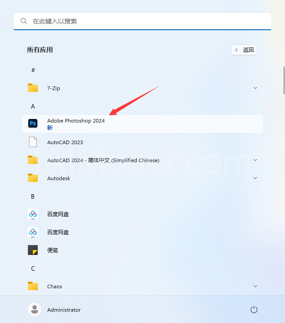285x323 pixels.
Task: Open the 便笺 sticky notes icon
Action: coord(33,250)
